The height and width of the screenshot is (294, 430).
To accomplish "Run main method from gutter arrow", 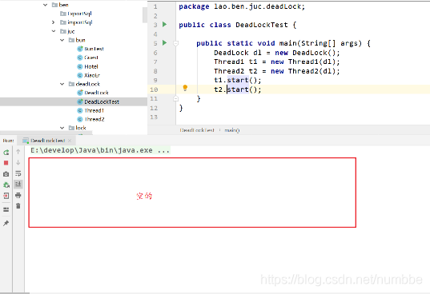I will (164, 42).
